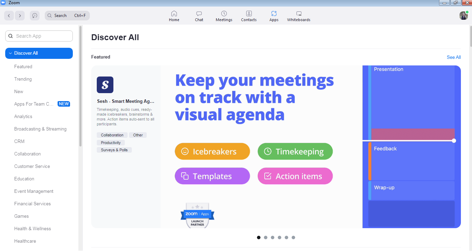Click the Zoom title bar logo
The height and width of the screenshot is (251, 472).
click(x=3, y=3)
